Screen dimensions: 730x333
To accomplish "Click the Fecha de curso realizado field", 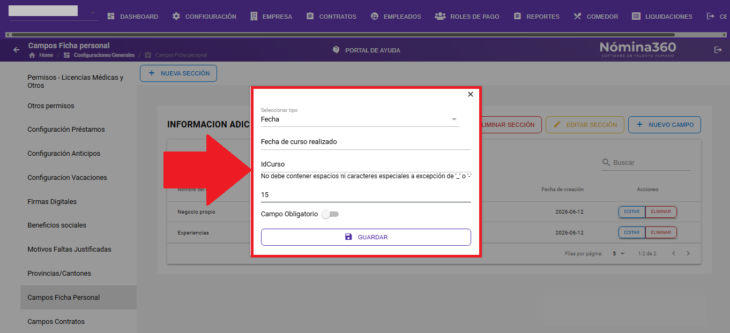I will [x=366, y=142].
